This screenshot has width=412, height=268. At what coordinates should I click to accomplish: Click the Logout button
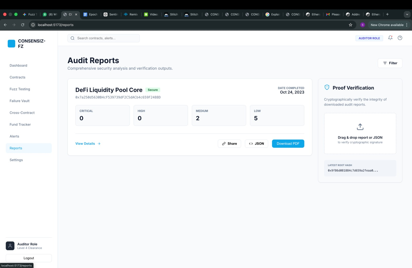(29, 258)
